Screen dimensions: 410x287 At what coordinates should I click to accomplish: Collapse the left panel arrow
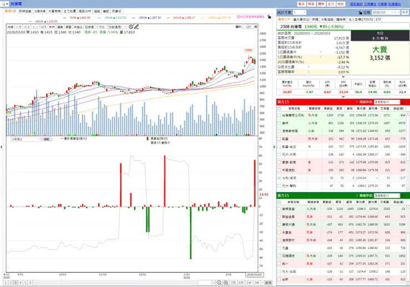click(x=2, y=147)
